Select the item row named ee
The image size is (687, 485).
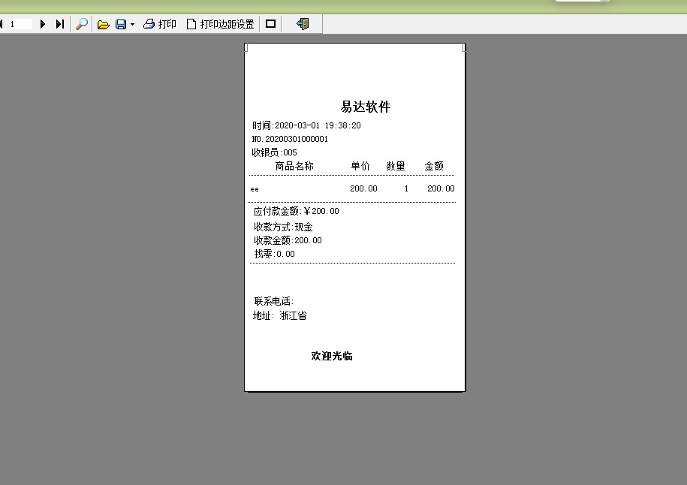click(255, 189)
